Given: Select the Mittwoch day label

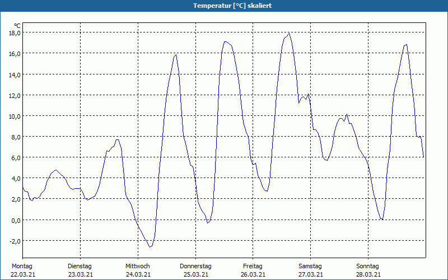Looking at the screenshot, I should pos(138,267).
